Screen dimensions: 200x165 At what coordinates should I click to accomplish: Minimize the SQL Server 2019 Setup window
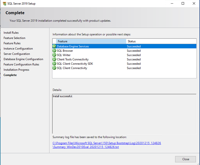(x=172, y=3)
